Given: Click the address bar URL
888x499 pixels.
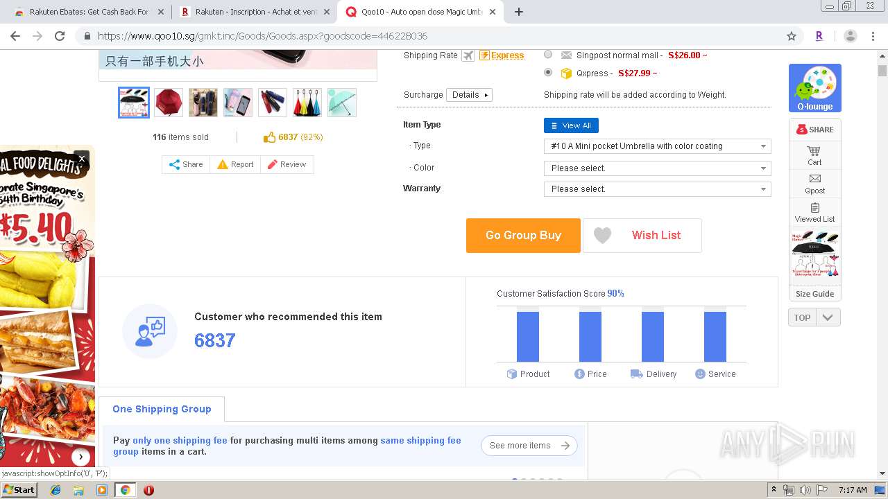Looking at the screenshot, I should point(262,36).
